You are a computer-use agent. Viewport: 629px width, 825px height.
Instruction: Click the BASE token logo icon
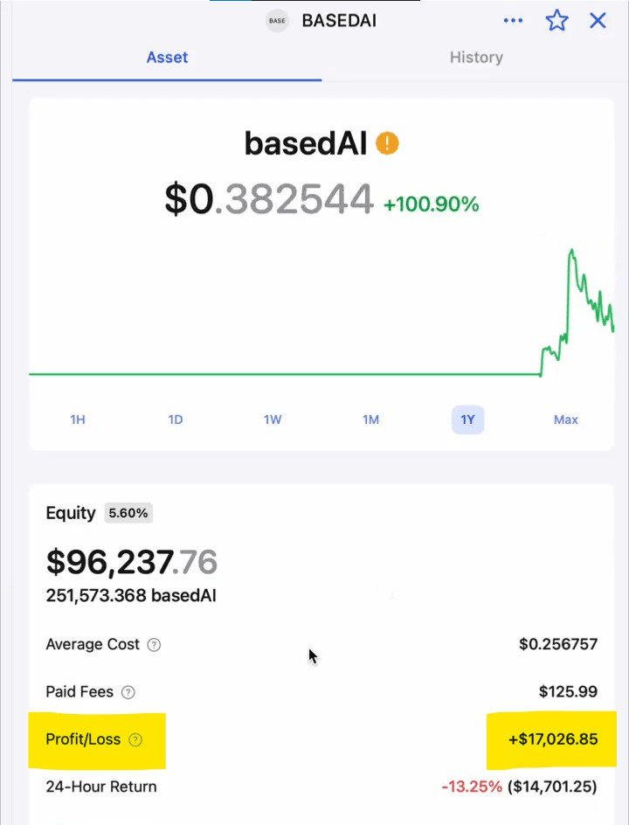tap(277, 21)
